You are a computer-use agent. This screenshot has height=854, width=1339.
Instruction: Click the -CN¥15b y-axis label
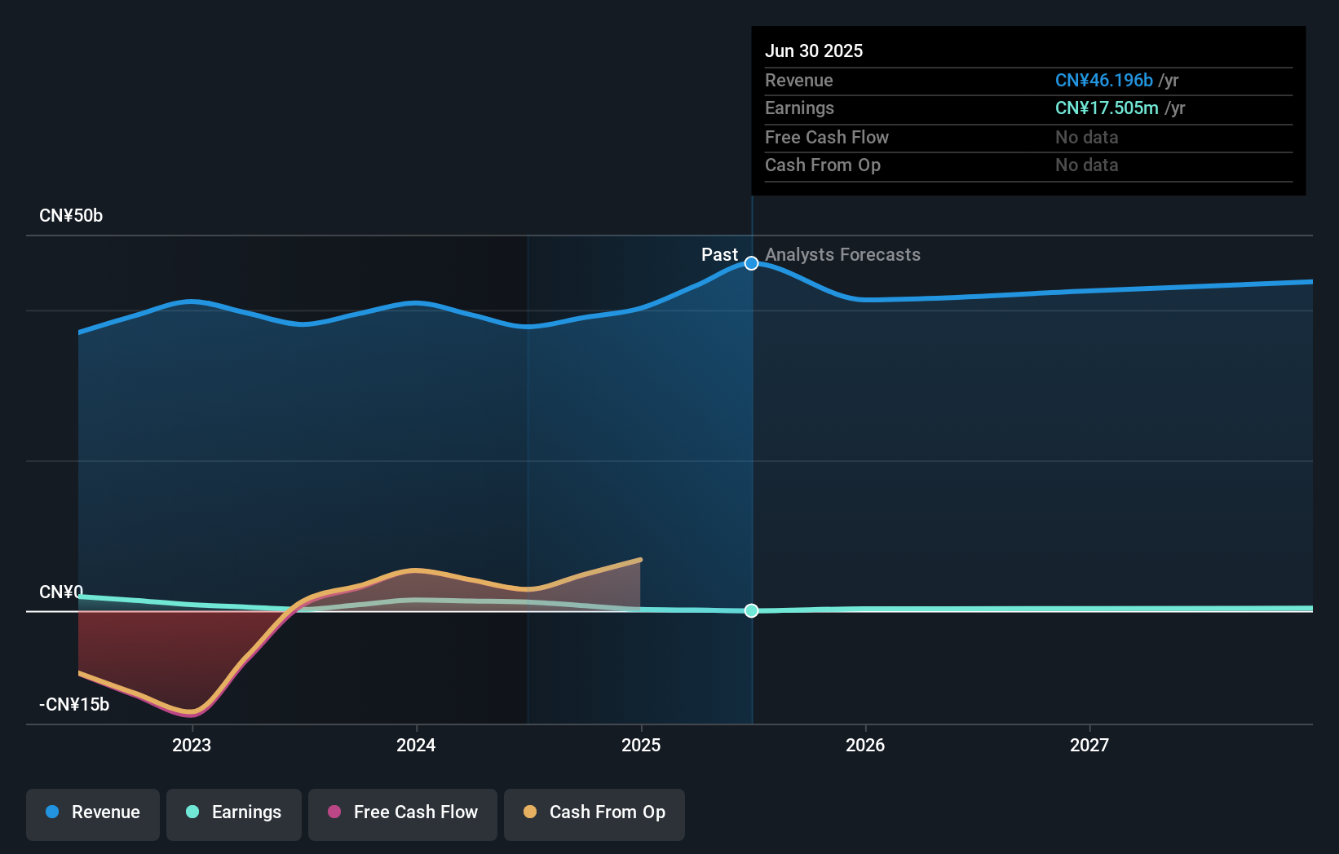[x=74, y=705]
